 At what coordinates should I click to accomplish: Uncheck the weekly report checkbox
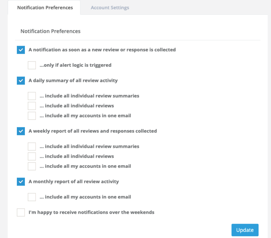pos(21,131)
